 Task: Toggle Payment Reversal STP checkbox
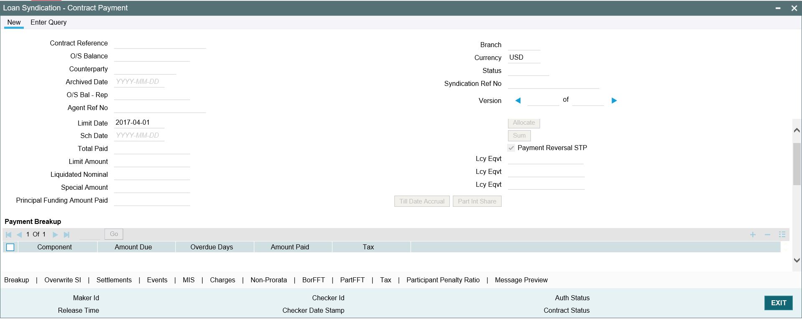coord(511,148)
